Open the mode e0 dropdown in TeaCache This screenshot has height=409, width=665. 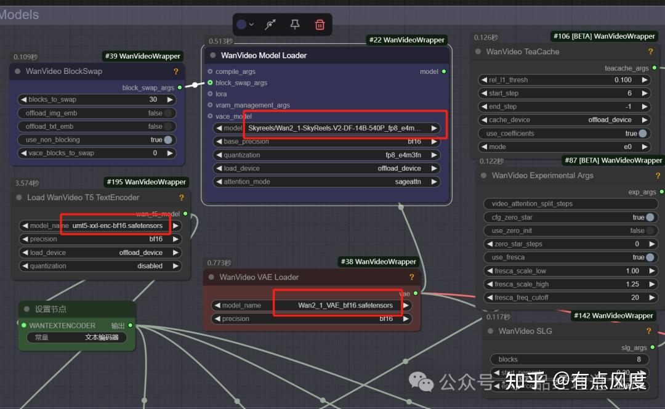coord(564,147)
